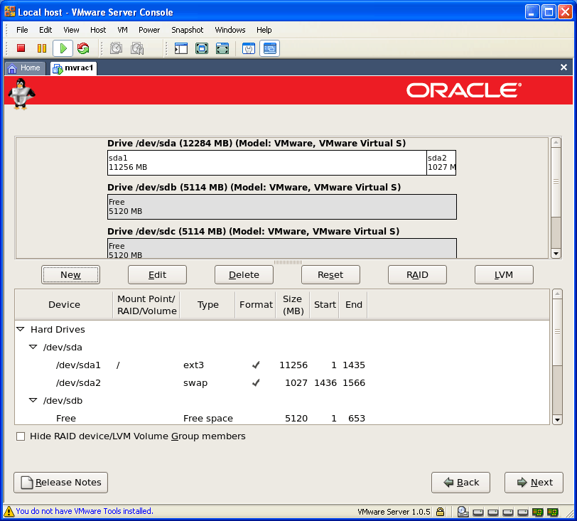Open the LVM configuration button
This screenshot has width=577, height=521.
pyautogui.click(x=504, y=275)
